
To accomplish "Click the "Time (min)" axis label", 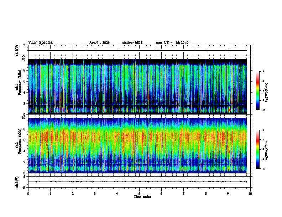I will click(142, 197).
